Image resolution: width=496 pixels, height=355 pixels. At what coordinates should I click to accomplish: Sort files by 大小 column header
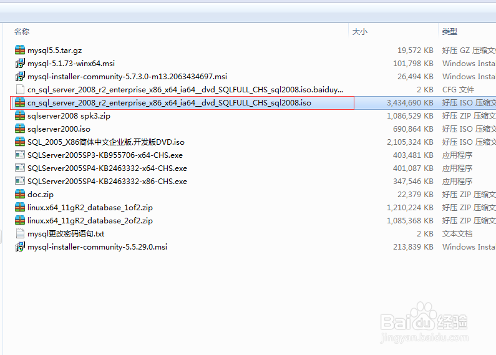coord(360,32)
